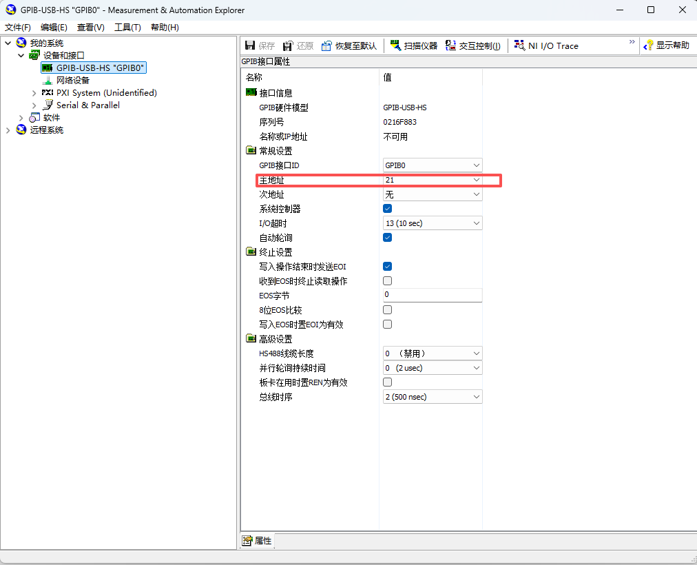Click the 终止设置 section folder icon

(x=251, y=251)
